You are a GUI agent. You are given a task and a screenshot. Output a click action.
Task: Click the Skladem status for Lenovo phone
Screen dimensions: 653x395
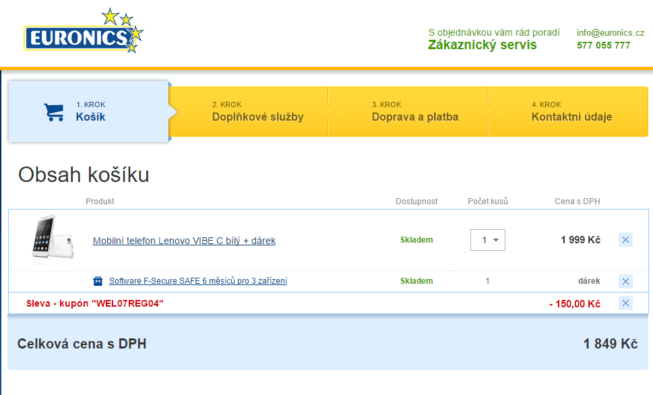416,240
